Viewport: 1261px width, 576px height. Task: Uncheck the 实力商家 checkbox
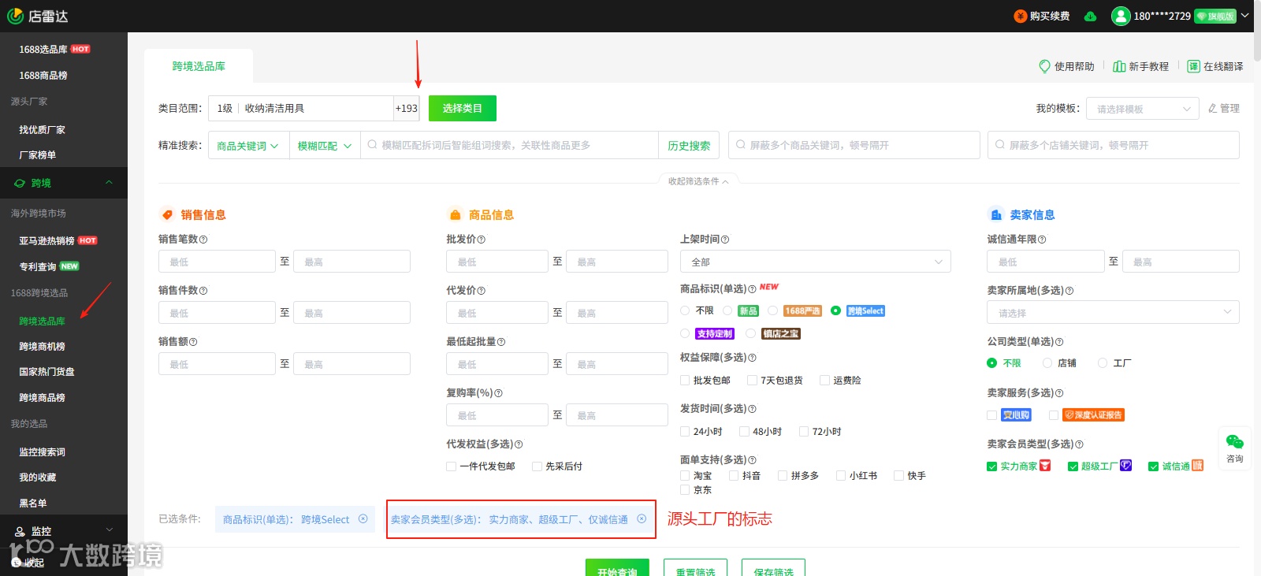click(992, 466)
